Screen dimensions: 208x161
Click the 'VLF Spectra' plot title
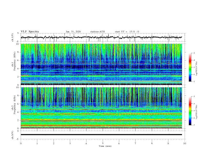pyautogui.click(x=30, y=32)
